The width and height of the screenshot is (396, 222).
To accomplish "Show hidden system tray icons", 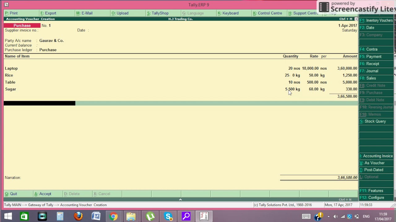I will [329, 216].
